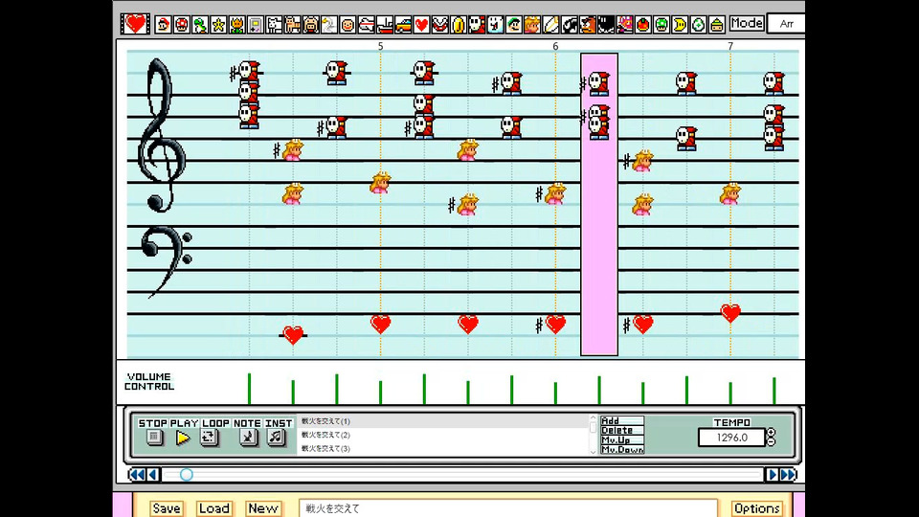Select the red Mushroom instrument
919x517 pixels.
[x=182, y=25]
